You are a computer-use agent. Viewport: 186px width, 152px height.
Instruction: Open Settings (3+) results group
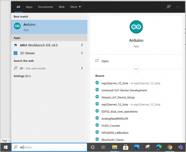[x=22, y=76]
